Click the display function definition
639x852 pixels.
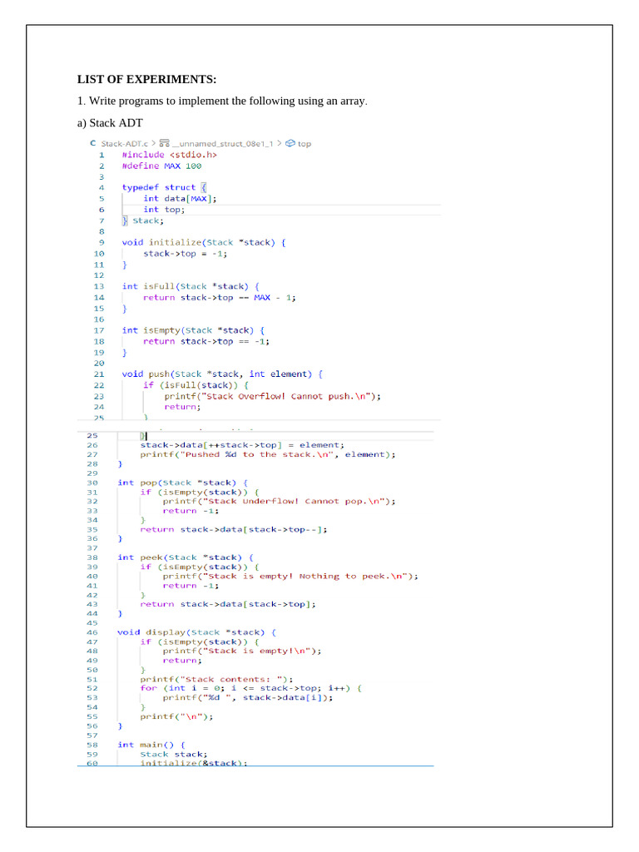[x=196, y=632]
